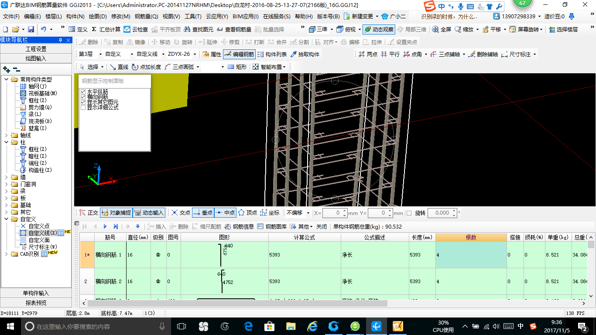Toggle 正交 orthogonal mode

click(89, 213)
